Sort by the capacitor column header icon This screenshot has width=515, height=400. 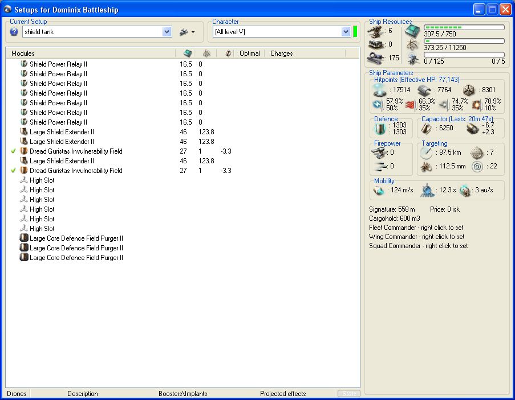click(x=228, y=53)
